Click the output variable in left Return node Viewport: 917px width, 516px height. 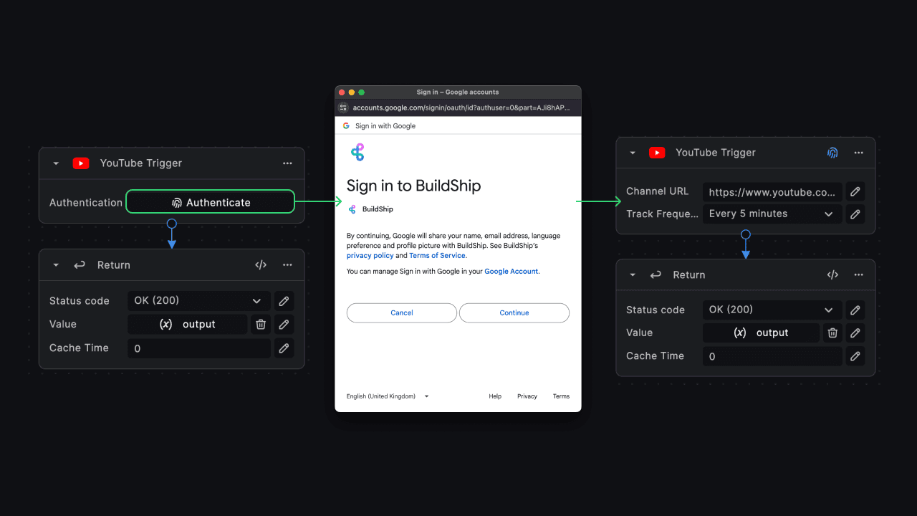click(x=187, y=324)
